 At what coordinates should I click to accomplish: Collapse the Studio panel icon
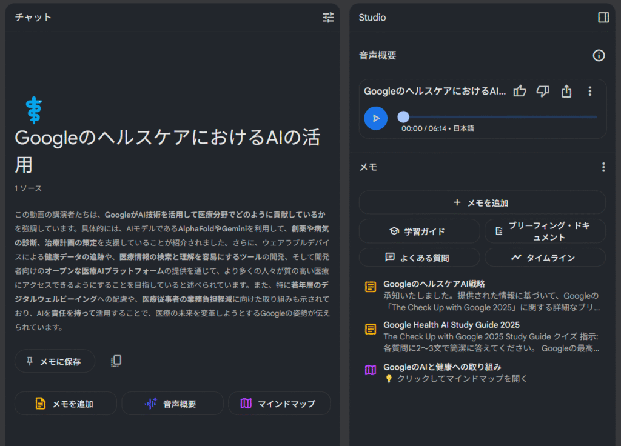tap(603, 18)
